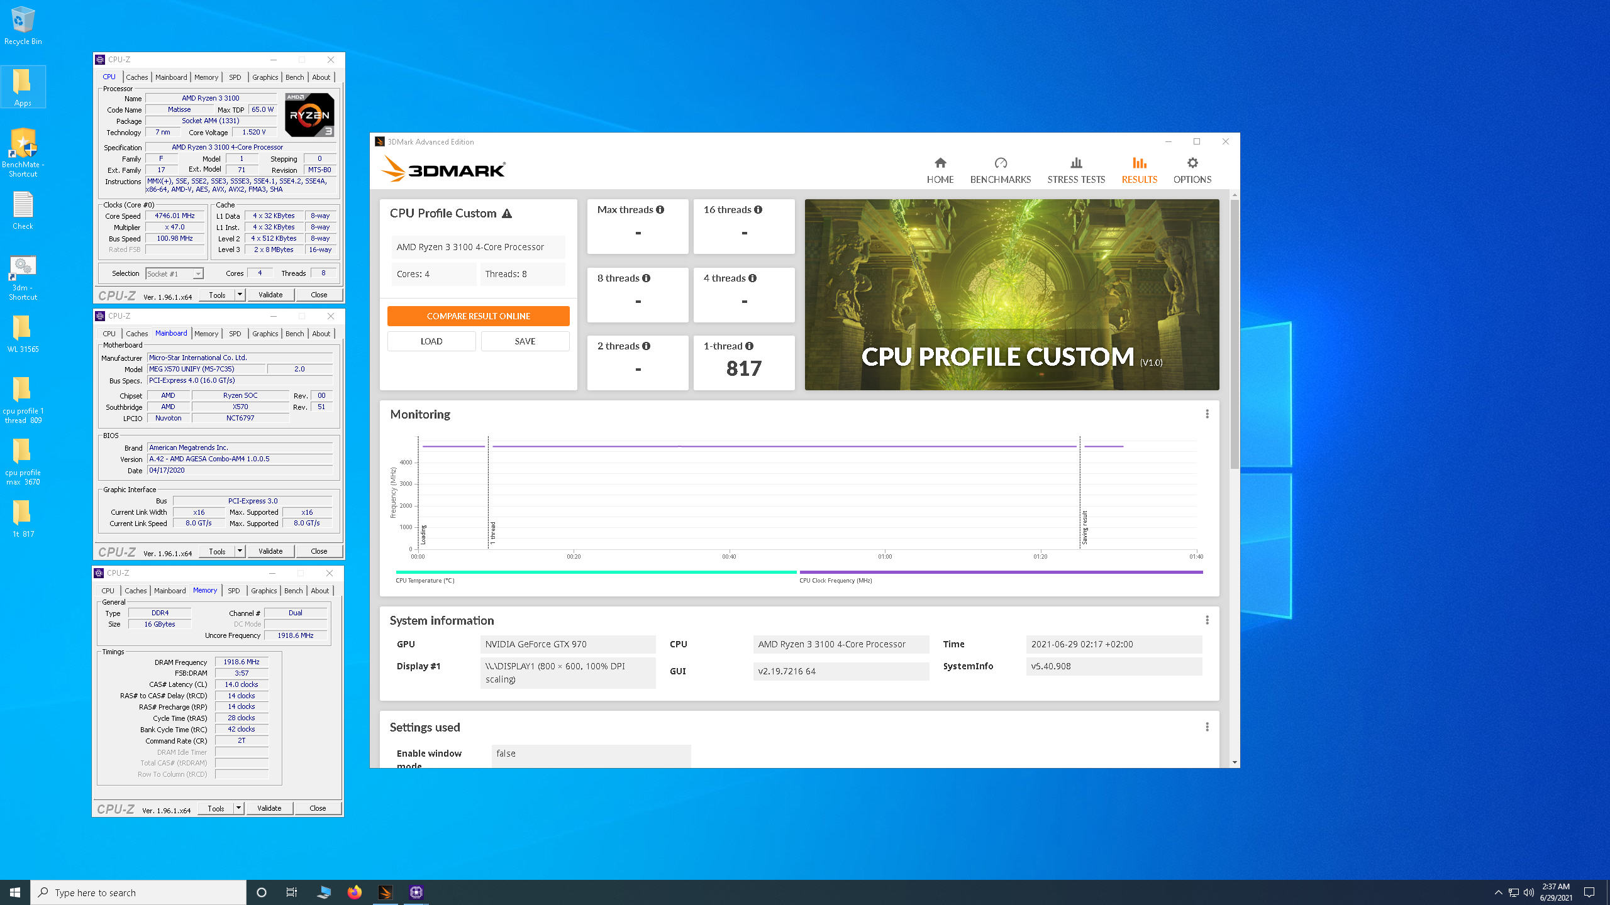This screenshot has width=1610, height=905.
Task: Click Tools button in the Memory CPU-Z window
Action: click(x=216, y=808)
